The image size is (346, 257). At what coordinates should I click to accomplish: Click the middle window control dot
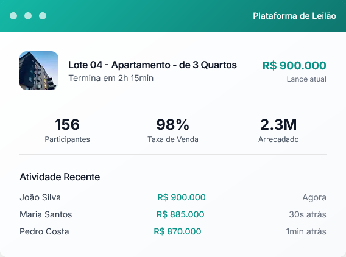coord(28,16)
